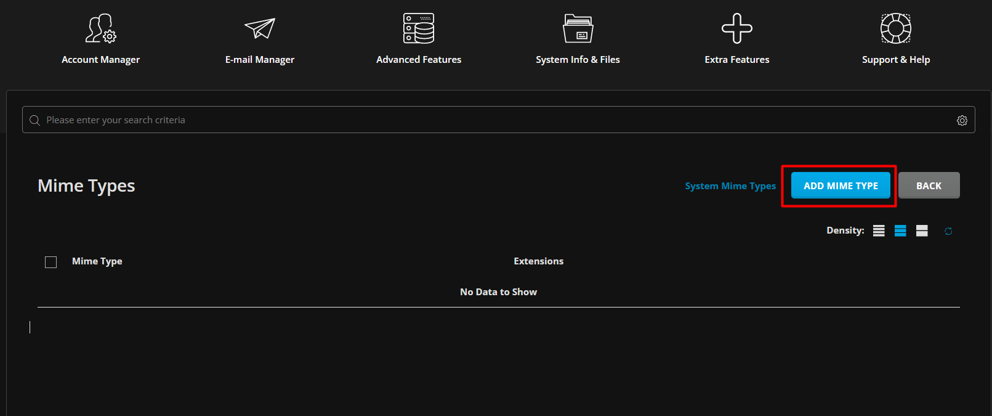Click the BACK button

click(x=929, y=186)
